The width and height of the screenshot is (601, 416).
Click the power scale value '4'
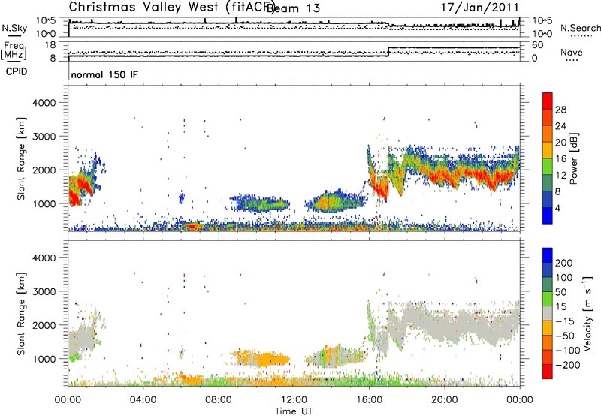pyautogui.click(x=557, y=209)
